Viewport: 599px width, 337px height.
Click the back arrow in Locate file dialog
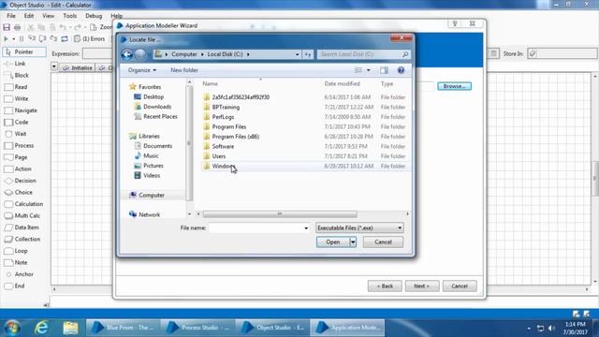127,54
